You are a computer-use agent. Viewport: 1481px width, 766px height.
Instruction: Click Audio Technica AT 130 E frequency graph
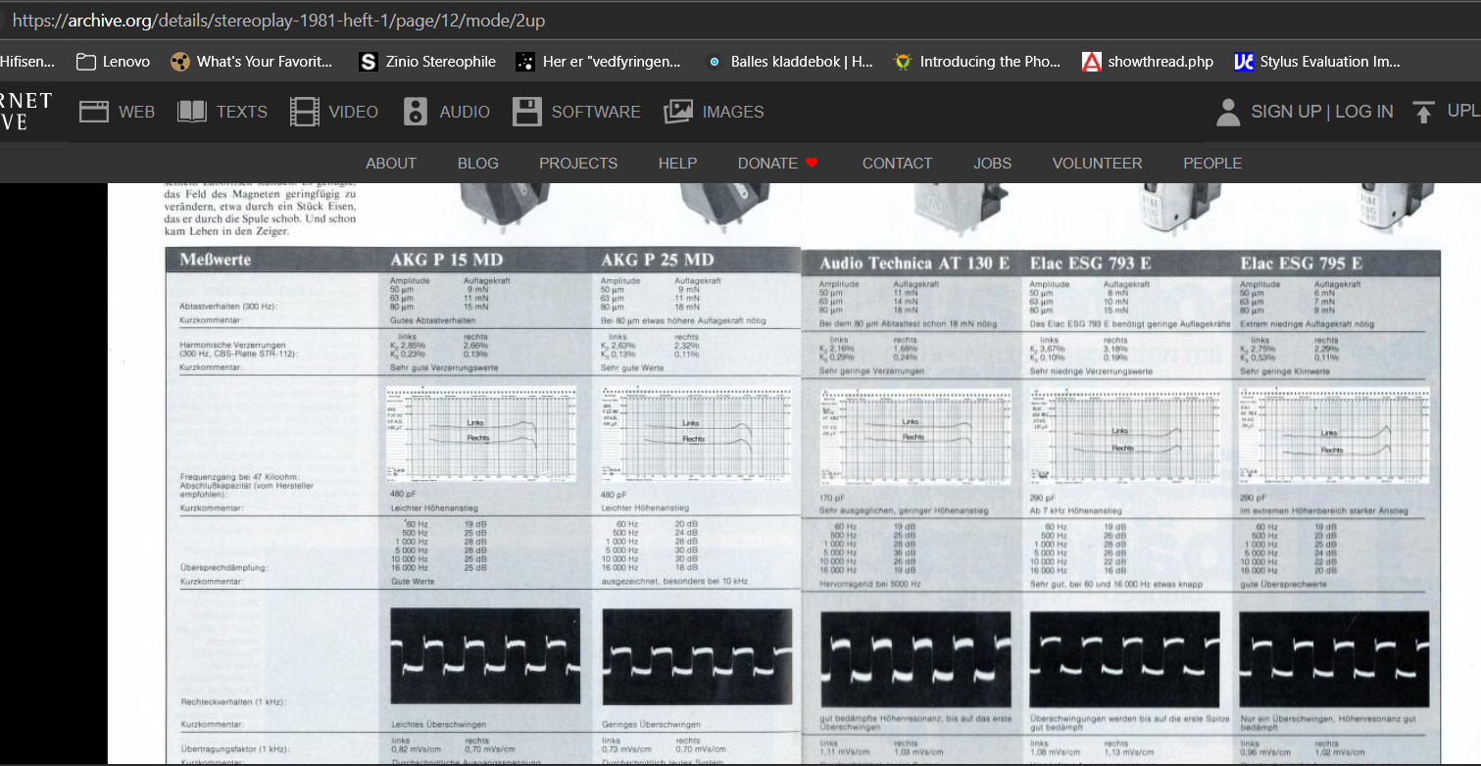[x=916, y=436]
